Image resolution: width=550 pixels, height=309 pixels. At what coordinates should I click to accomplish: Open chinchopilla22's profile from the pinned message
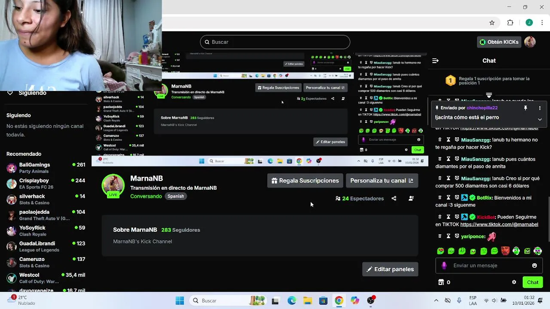(x=482, y=108)
